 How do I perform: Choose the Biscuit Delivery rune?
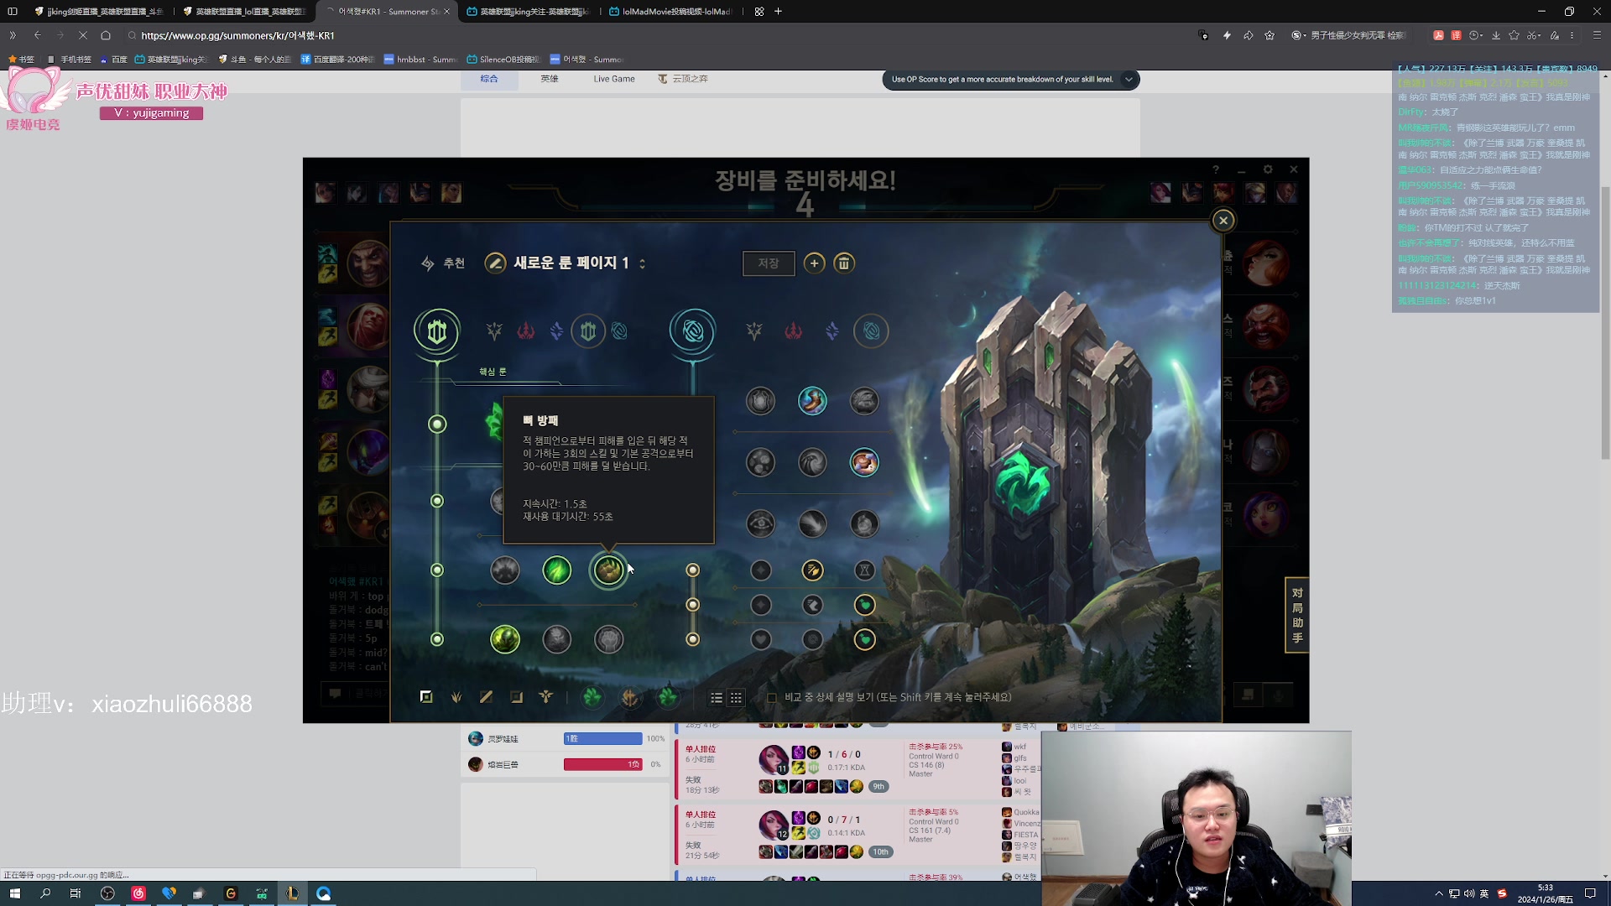coord(864,462)
